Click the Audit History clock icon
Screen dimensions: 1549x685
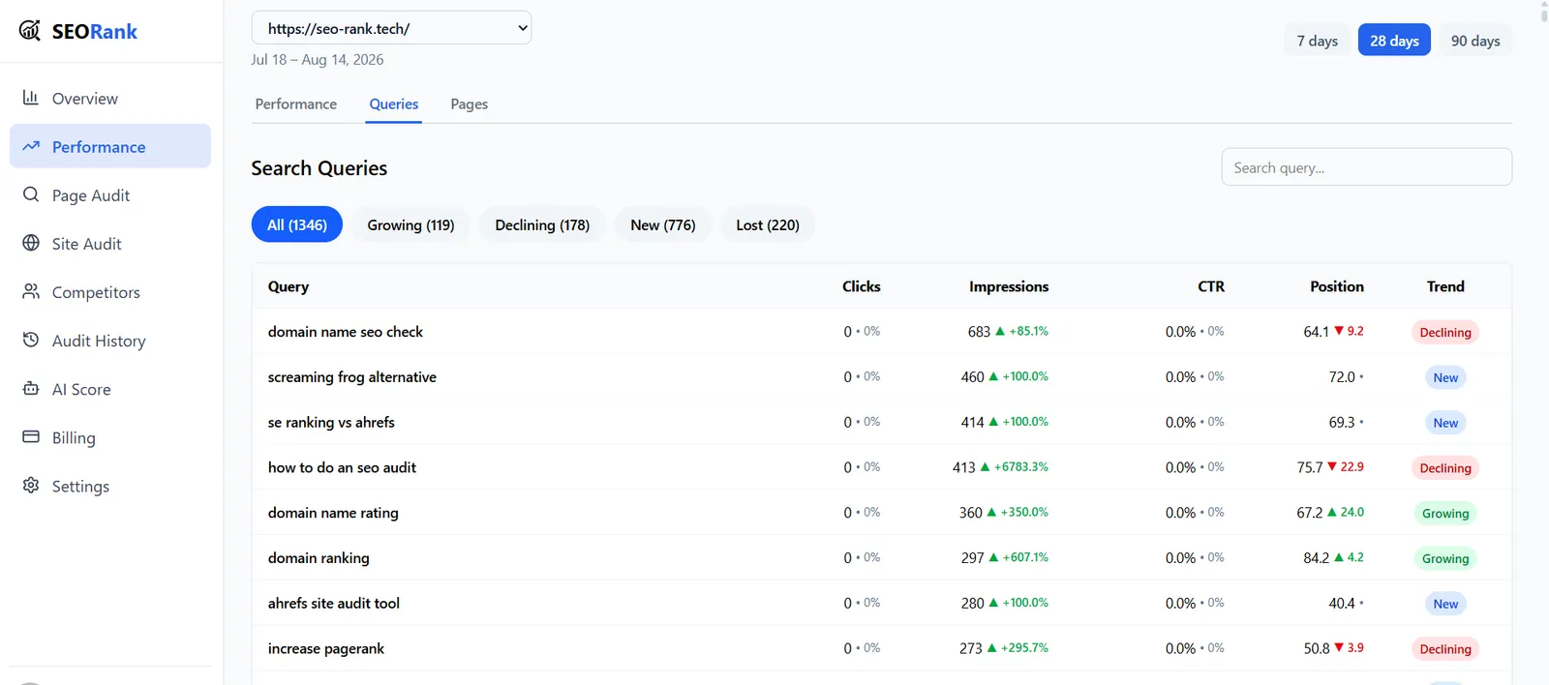31,340
